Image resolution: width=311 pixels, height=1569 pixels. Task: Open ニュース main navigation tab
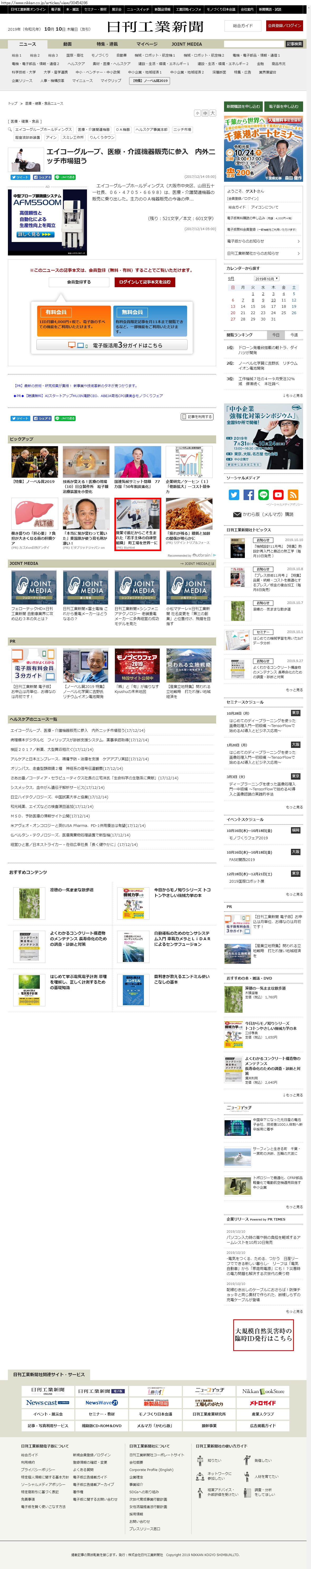(x=27, y=44)
